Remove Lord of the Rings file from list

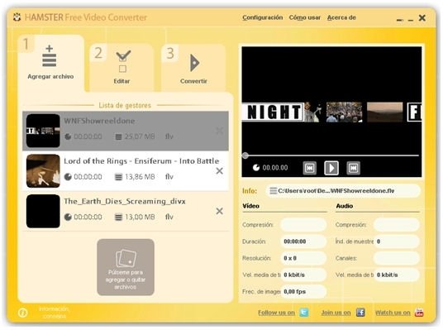(x=220, y=171)
